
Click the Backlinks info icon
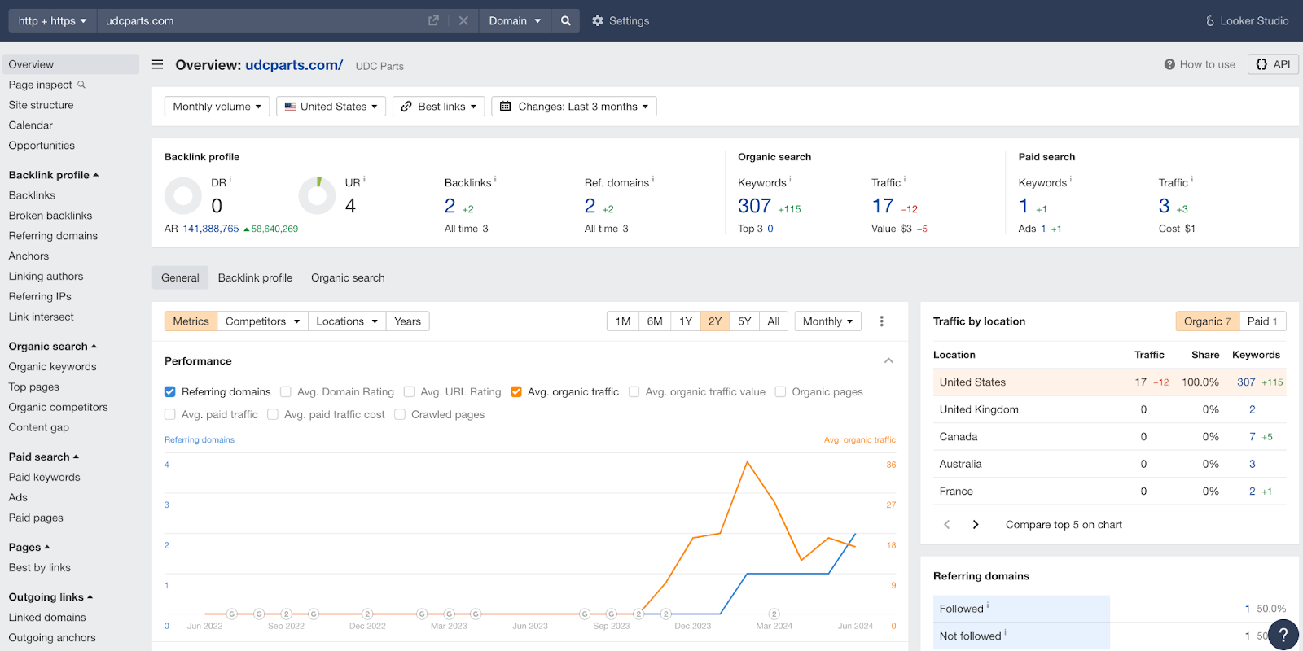(495, 179)
